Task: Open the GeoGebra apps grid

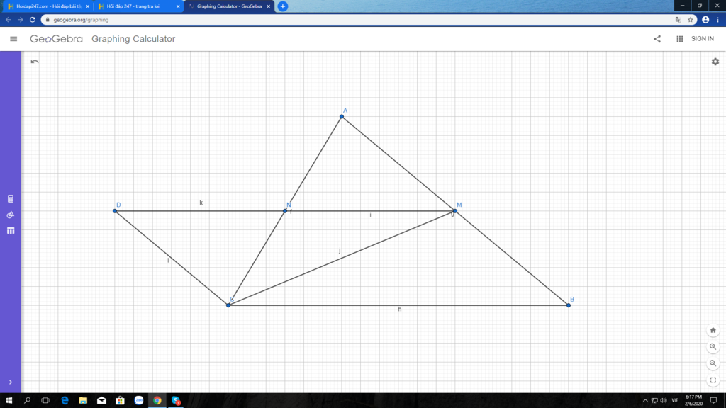Action: point(680,39)
